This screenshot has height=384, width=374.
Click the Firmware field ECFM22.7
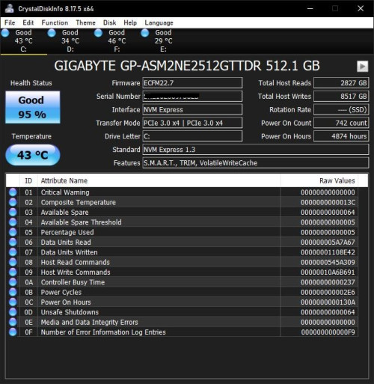click(x=192, y=83)
